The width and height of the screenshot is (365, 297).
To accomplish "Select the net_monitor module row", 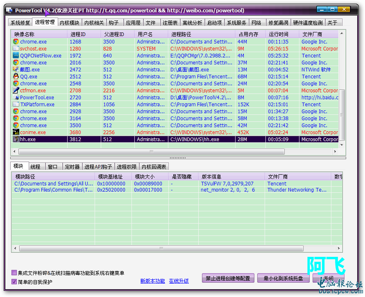I will click(x=177, y=190).
